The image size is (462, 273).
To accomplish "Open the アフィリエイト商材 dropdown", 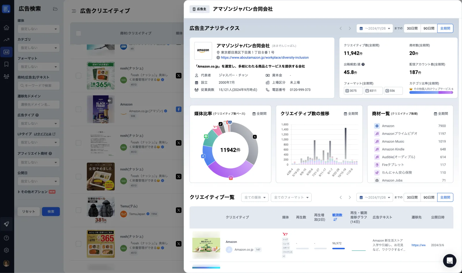I will 38,162.
